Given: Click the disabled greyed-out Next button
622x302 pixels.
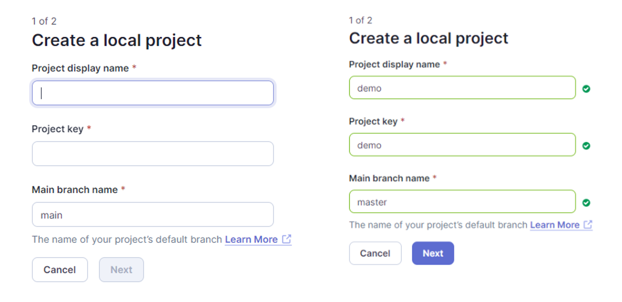Looking at the screenshot, I should (121, 270).
